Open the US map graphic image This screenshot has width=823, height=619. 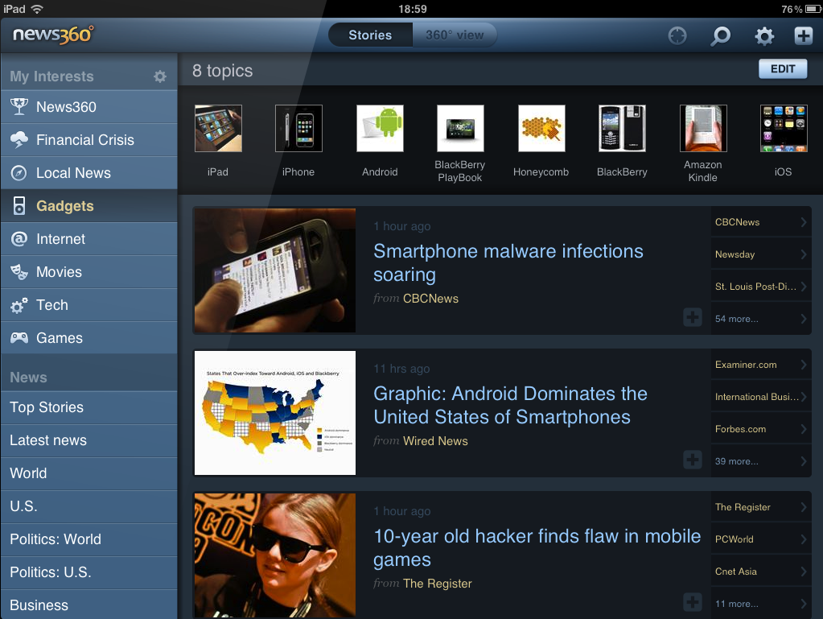[x=275, y=413]
